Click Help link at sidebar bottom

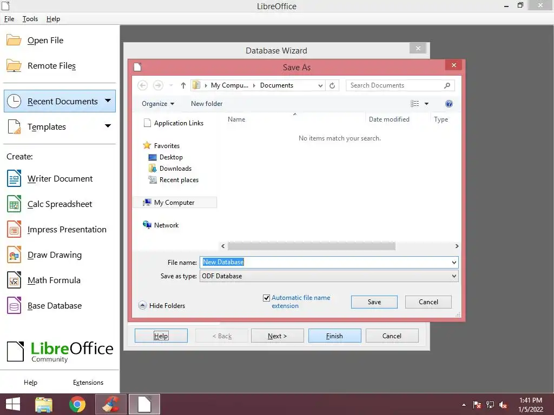(x=30, y=383)
